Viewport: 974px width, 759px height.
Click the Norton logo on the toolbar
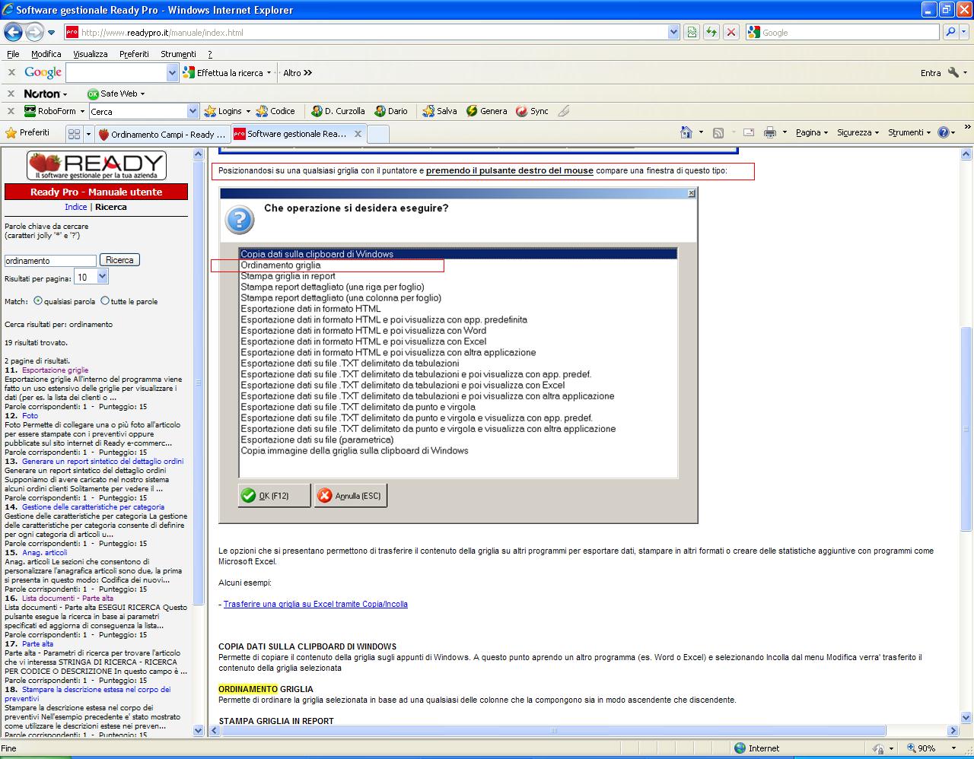click(x=42, y=94)
